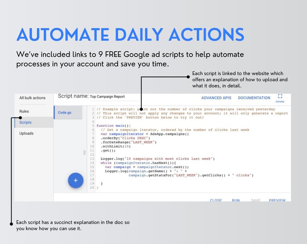The image size is (307, 244).
Task: Click the '// Click the PREVIEW button' comment
Action: coord(150,118)
